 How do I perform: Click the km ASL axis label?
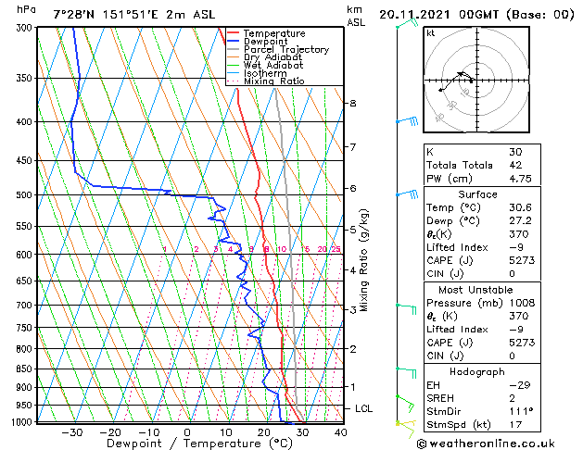(x=356, y=16)
